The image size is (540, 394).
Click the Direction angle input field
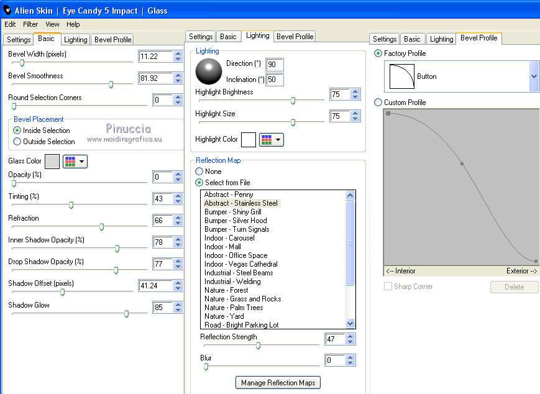click(274, 65)
